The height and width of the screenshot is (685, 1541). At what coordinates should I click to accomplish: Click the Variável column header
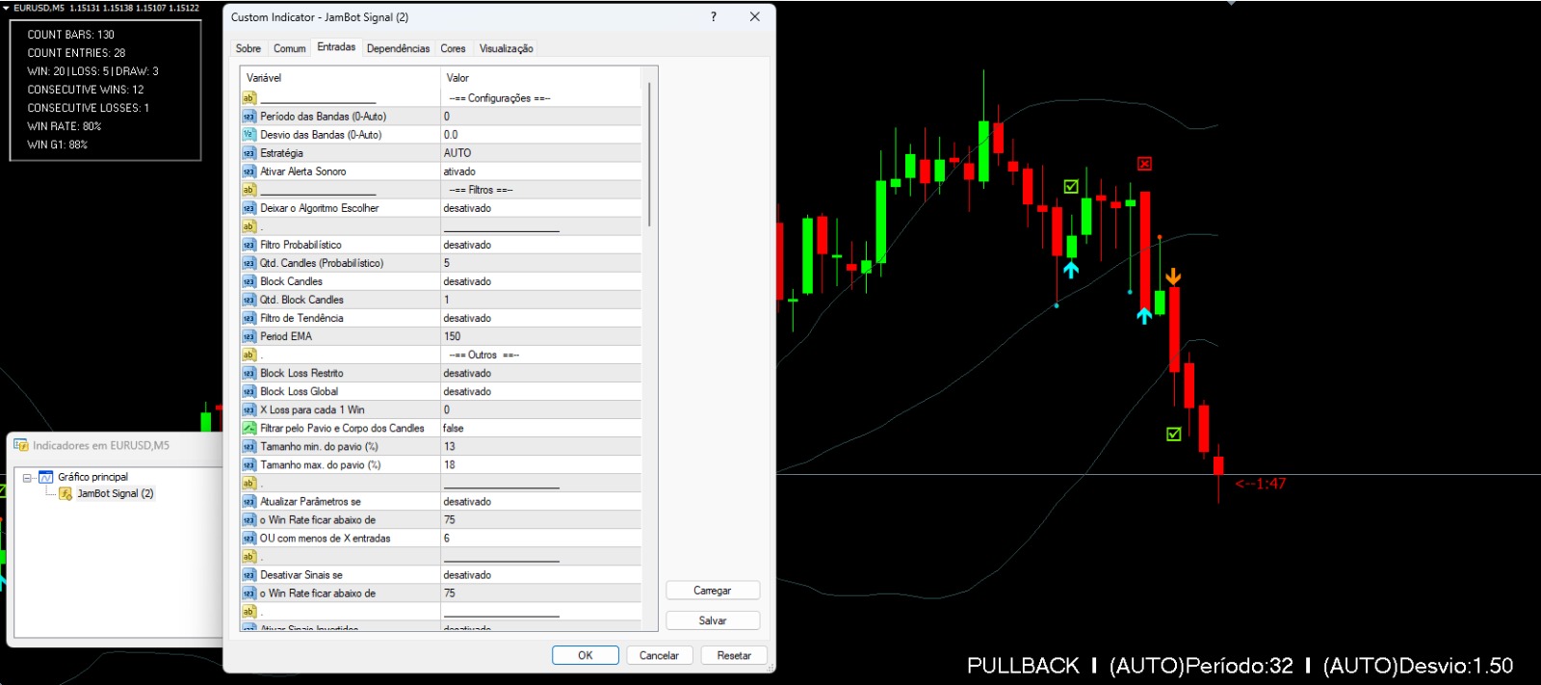tap(341, 78)
